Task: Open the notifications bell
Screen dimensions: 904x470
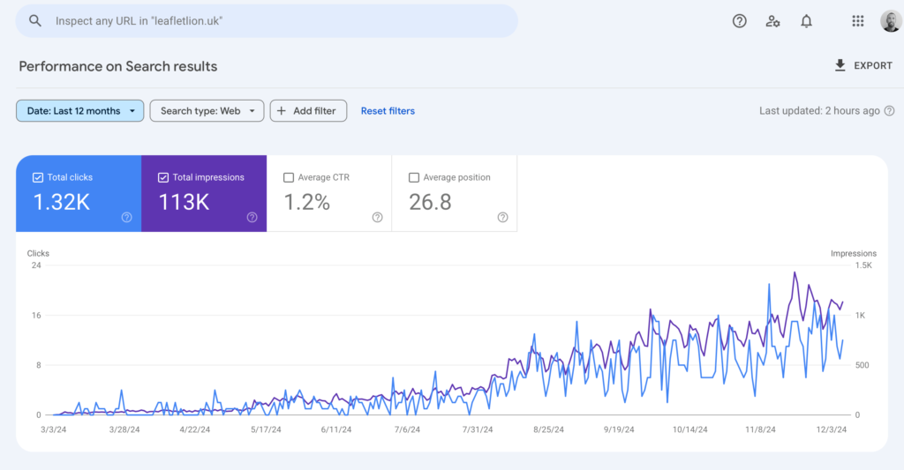Action: [x=806, y=21]
